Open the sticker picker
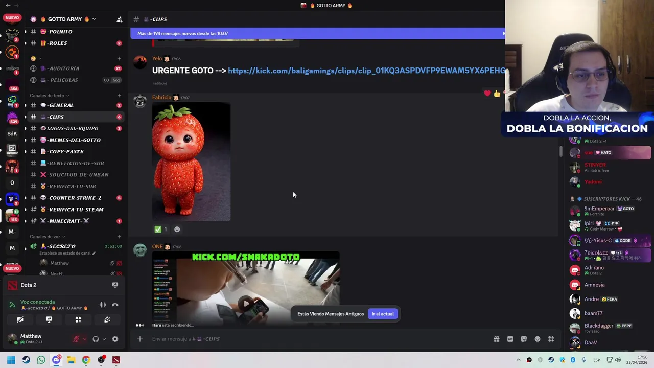Screen dimensions: 654x368 pyautogui.click(x=524, y=339)
